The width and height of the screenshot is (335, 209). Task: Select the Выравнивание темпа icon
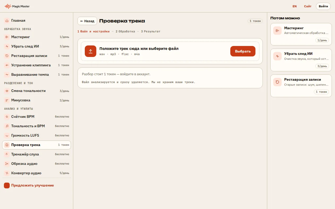7,75
